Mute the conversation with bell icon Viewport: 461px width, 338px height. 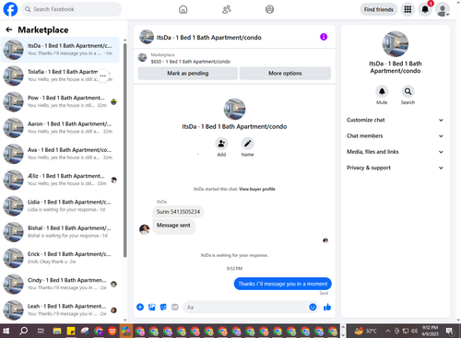[382, 91]
